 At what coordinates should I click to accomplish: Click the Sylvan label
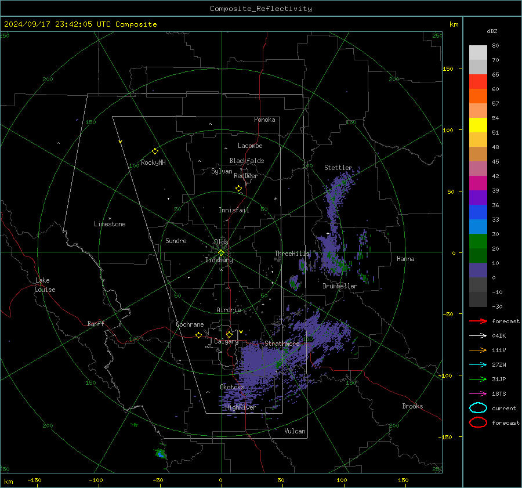[222, 171]
